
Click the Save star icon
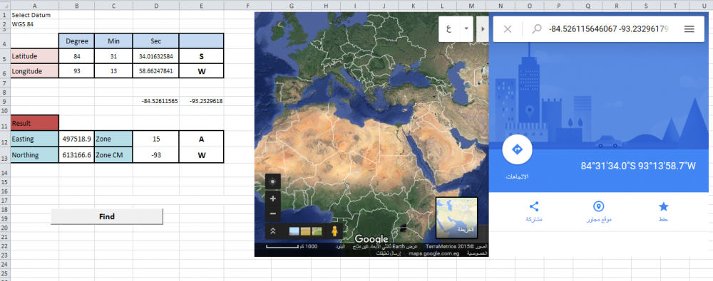(x=663, y=207)
